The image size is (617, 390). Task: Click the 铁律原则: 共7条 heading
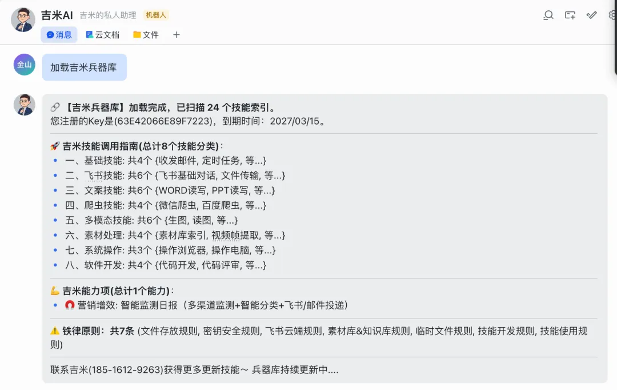tap(98, 331)
